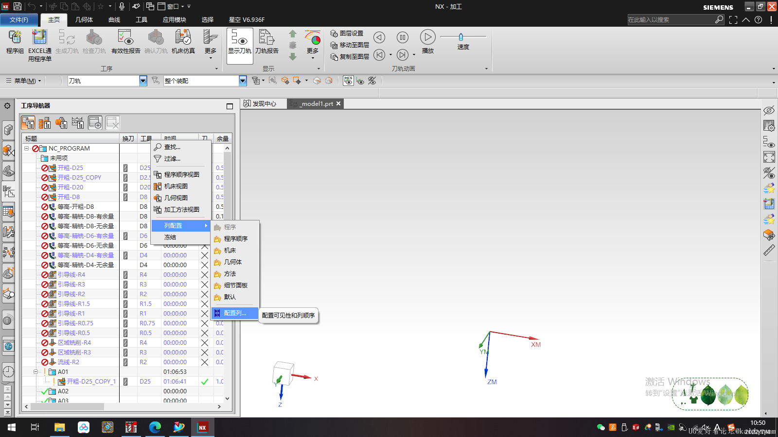Click the fit view icon in right toolbar
778x437 pixels.
click(x=769, y=157)
